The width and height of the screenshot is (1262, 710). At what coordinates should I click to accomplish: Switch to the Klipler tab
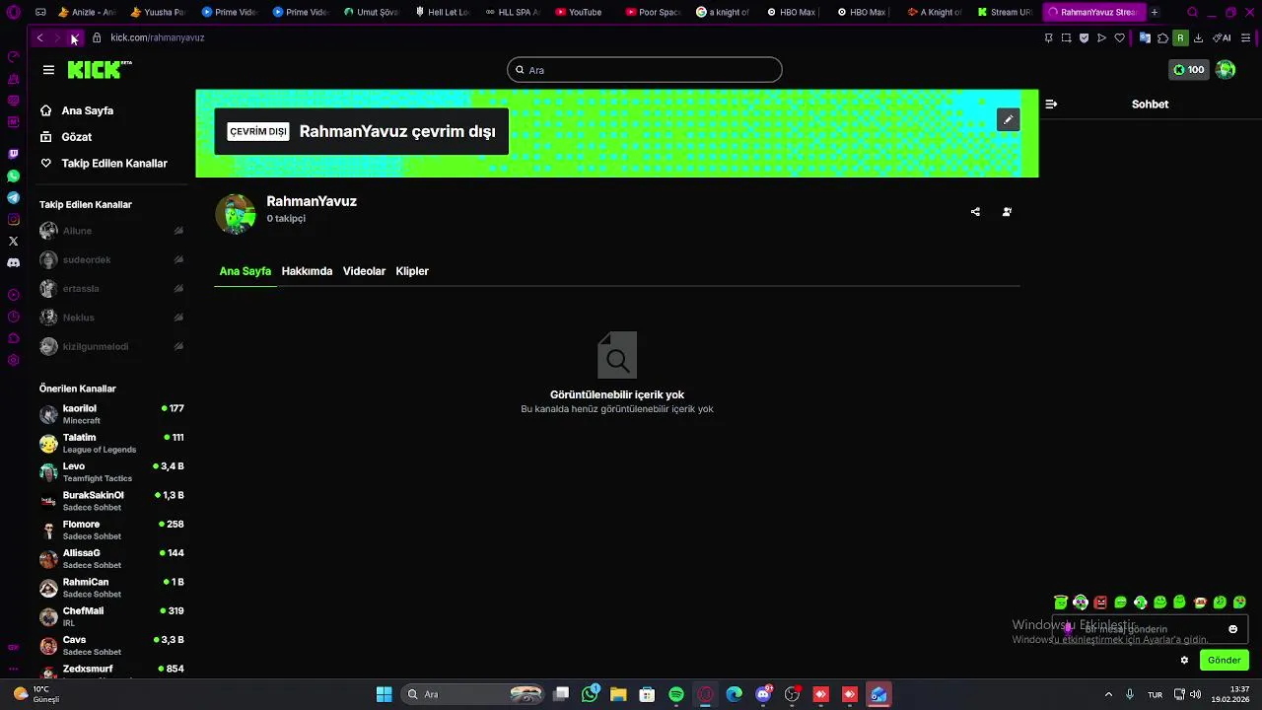coord(412,271)
